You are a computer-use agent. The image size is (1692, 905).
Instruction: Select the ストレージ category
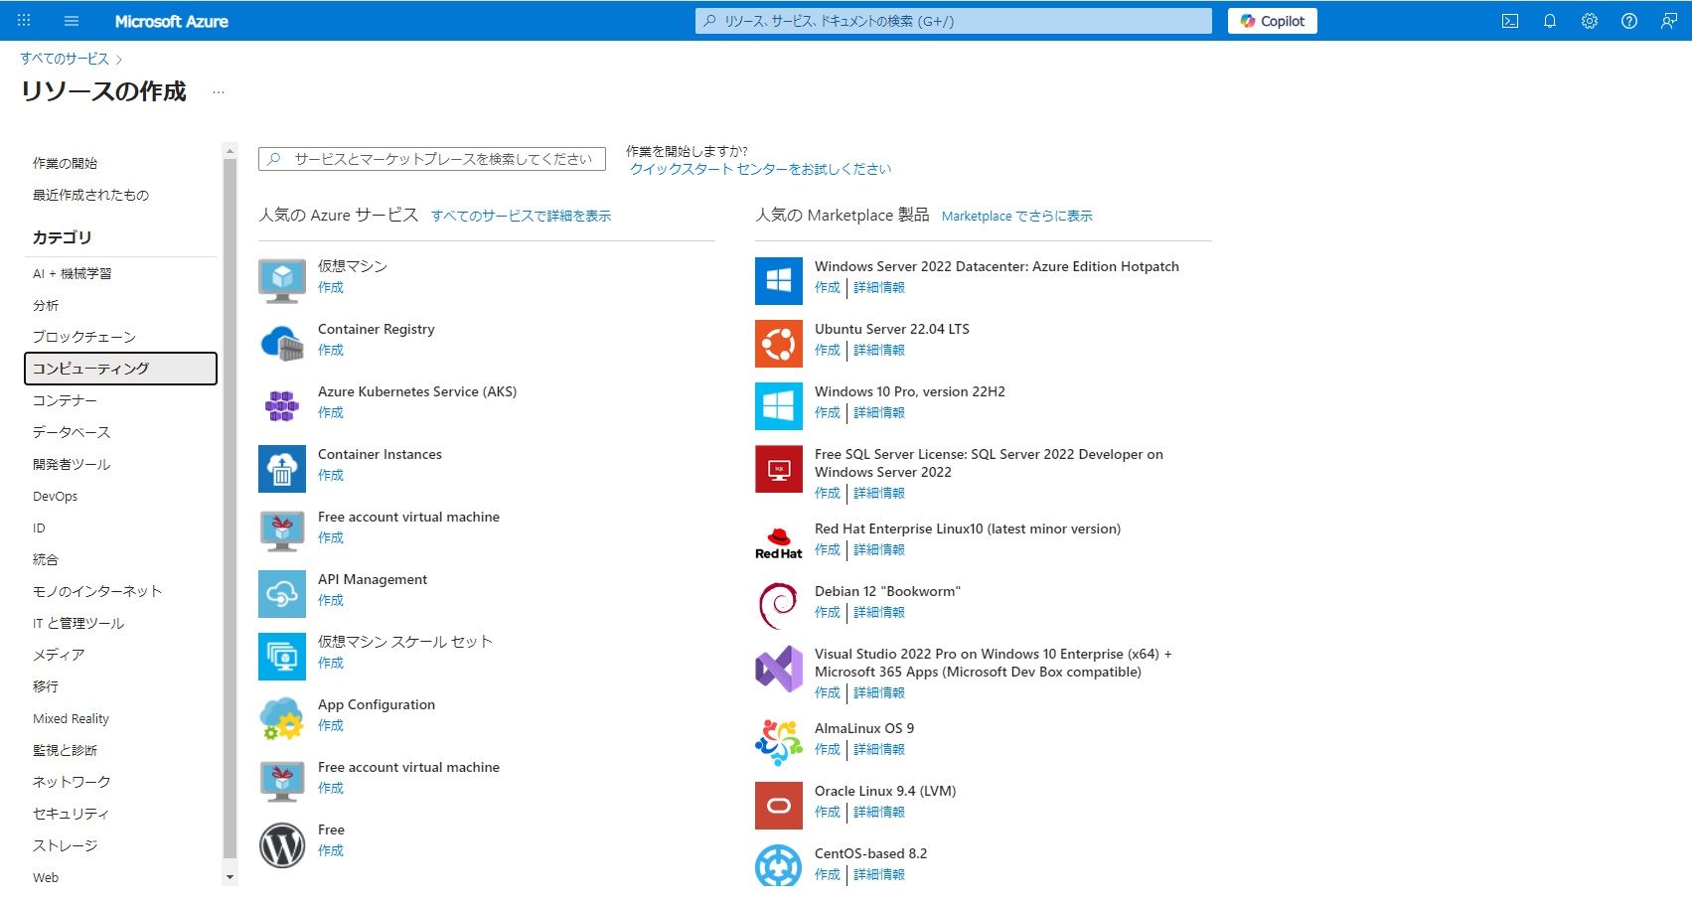pos(120,845)
